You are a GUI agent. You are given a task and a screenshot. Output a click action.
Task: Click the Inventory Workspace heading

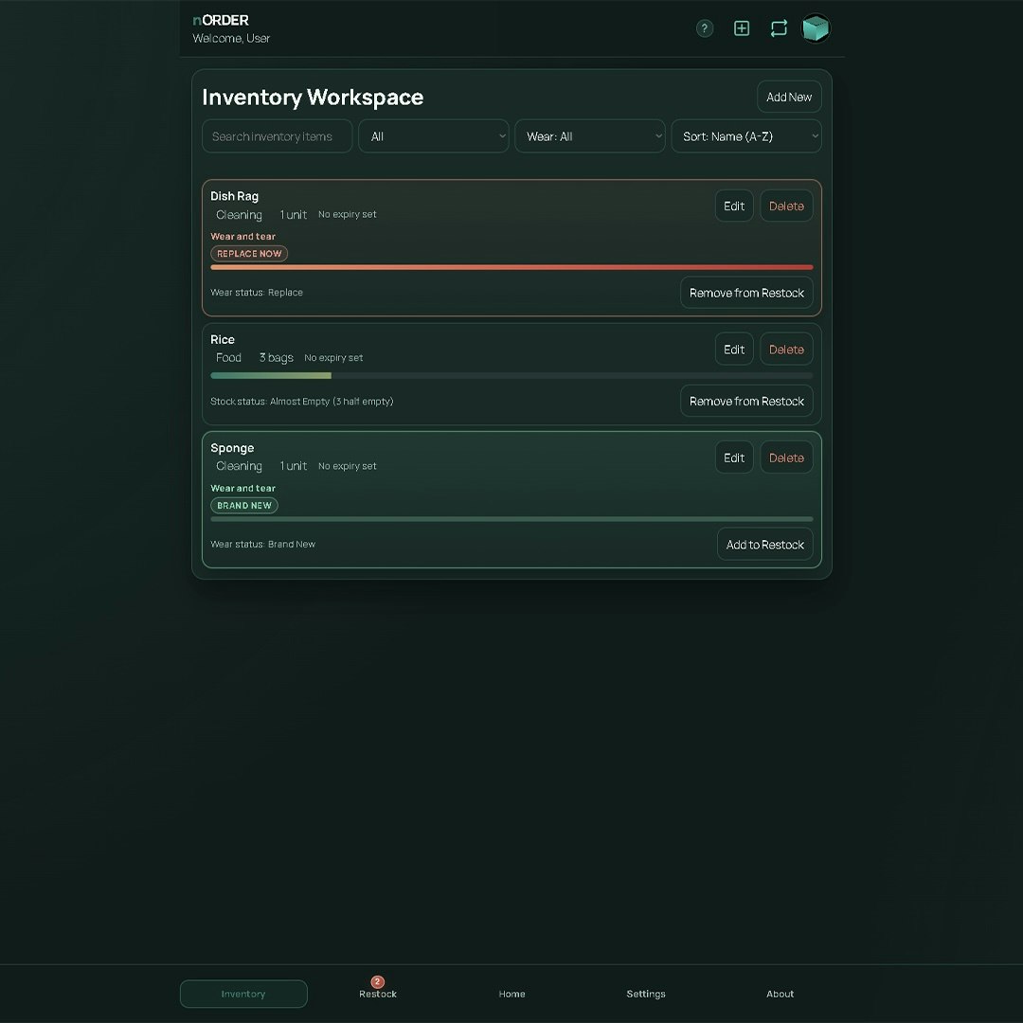tap(313, 98)
